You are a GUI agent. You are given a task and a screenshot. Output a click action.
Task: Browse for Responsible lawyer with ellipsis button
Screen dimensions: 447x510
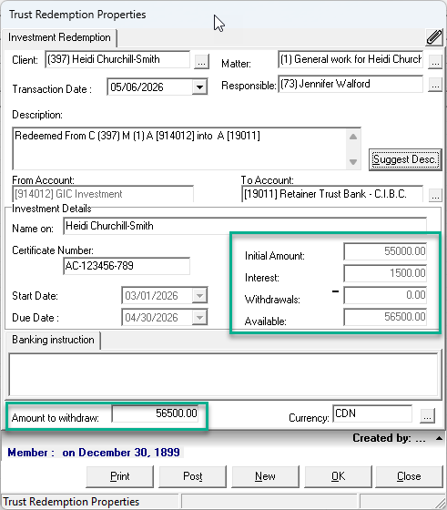tap(435, 85)
